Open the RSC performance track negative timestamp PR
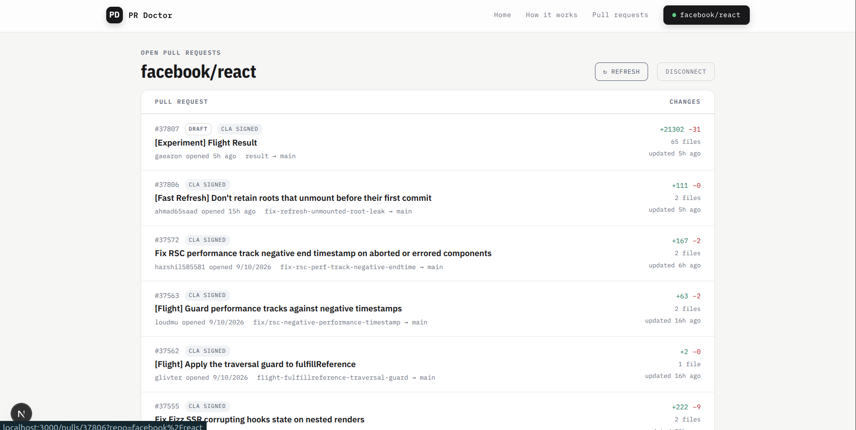The width and height of the screenshot is (856, 430). (323, 253)
